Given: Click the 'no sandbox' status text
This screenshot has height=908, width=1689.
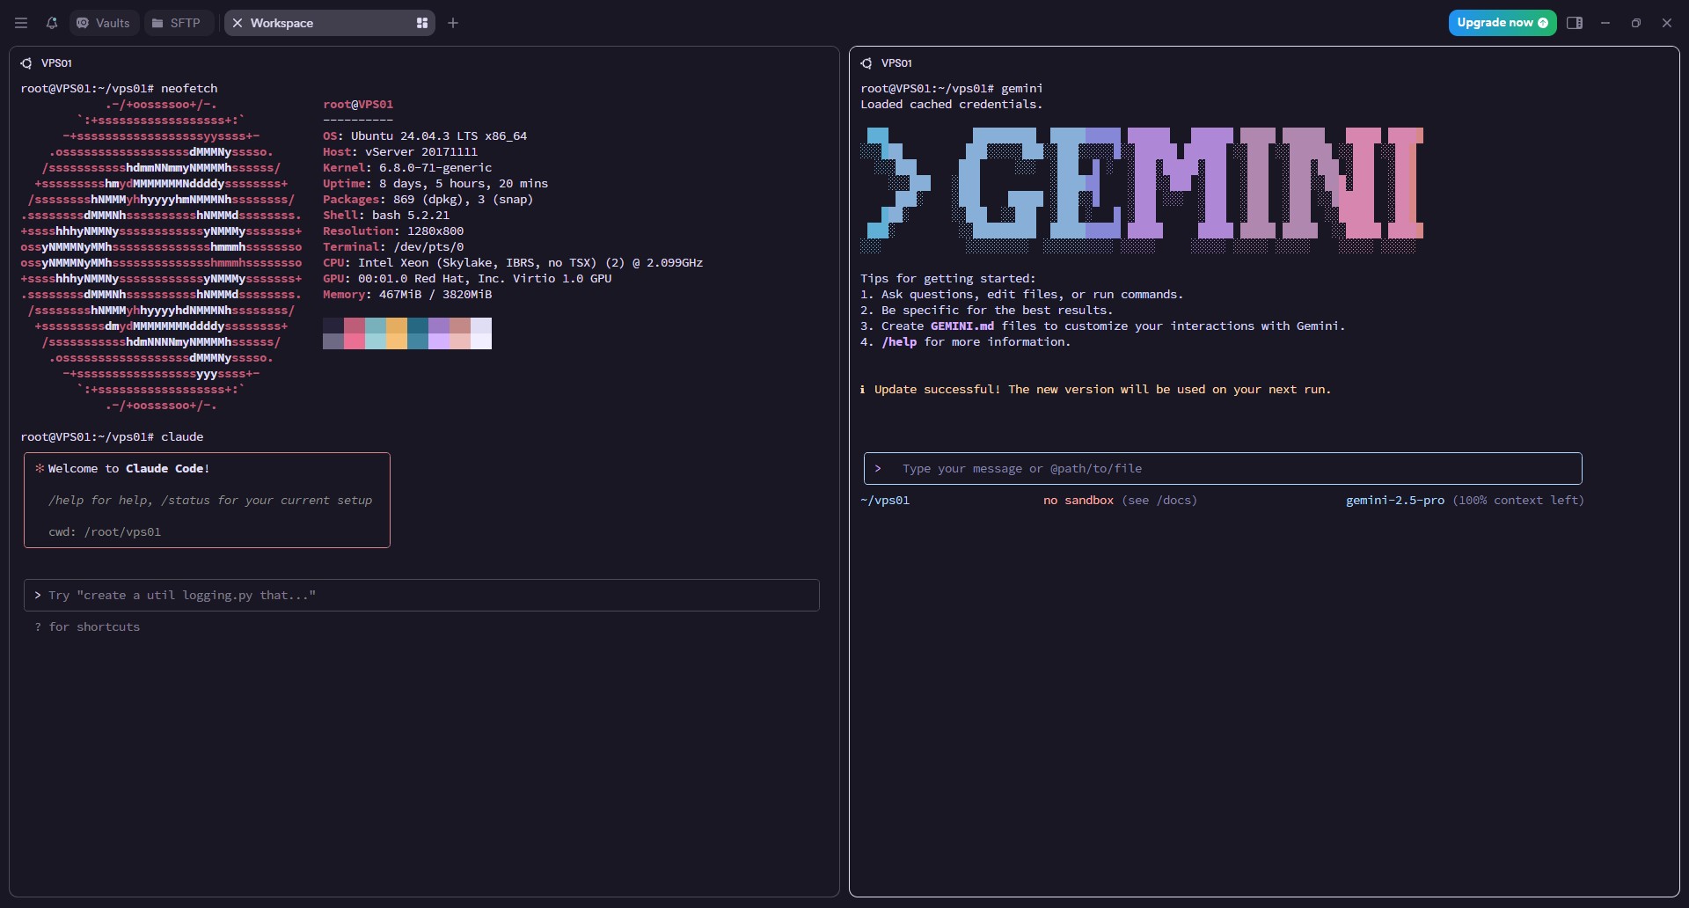Looking at the screenshot, I should [1078, 500].
